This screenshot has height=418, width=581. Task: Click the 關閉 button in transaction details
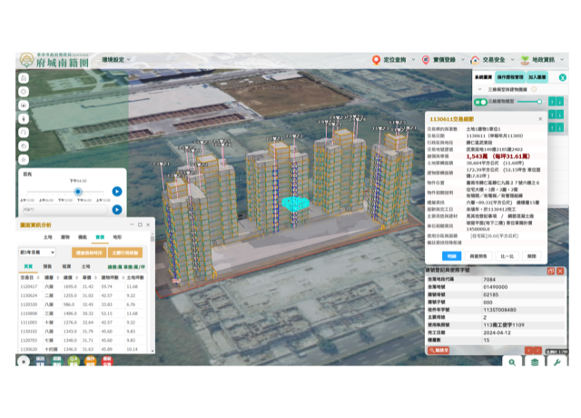pos(533,256)
